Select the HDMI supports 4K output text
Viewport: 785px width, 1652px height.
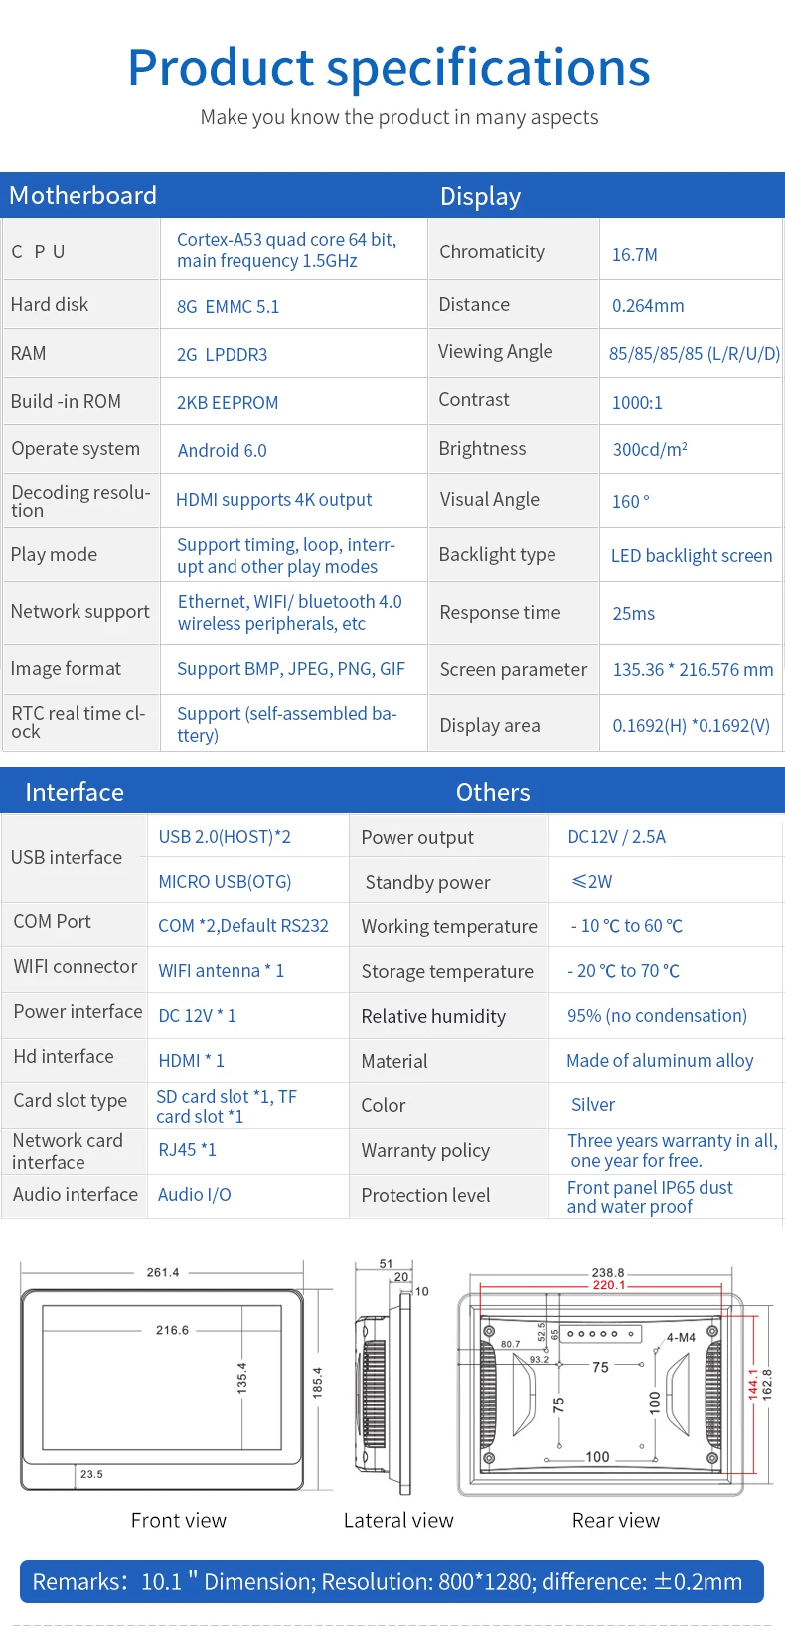pos(273,499)
